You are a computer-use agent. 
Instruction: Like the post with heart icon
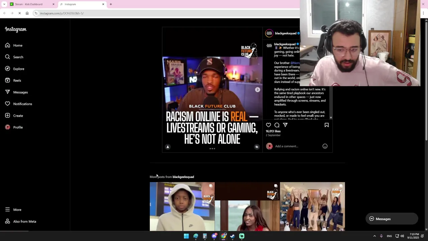coord(269,125)
